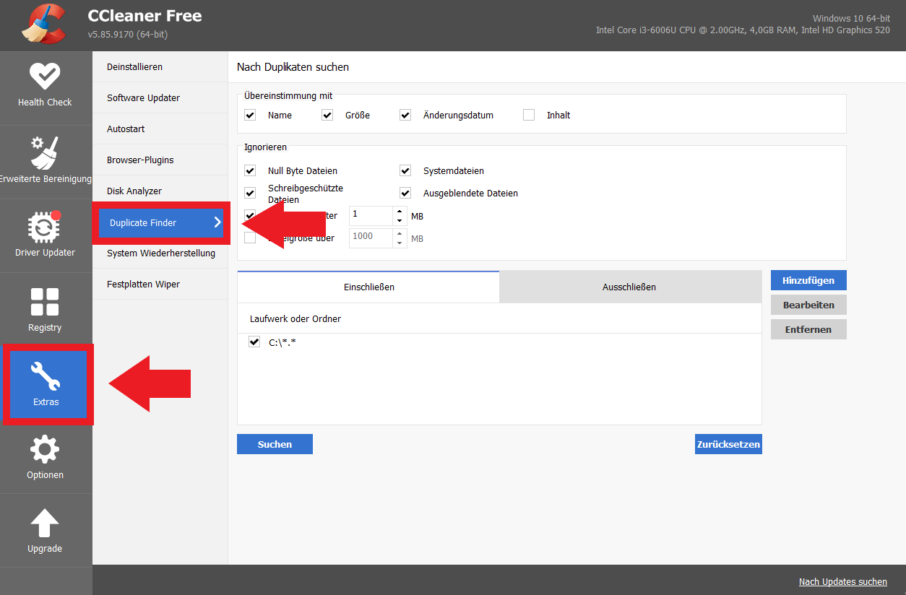Toggle the Systemdateien ignore checkbox

(x=405, y=171)
